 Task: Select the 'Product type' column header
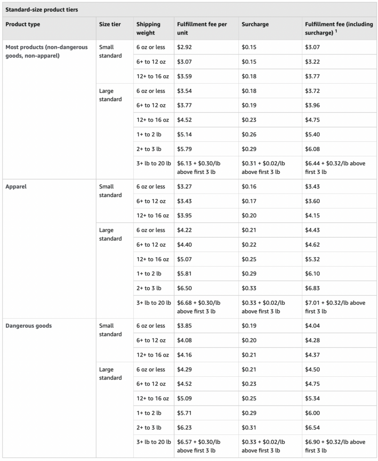[22, 24]
